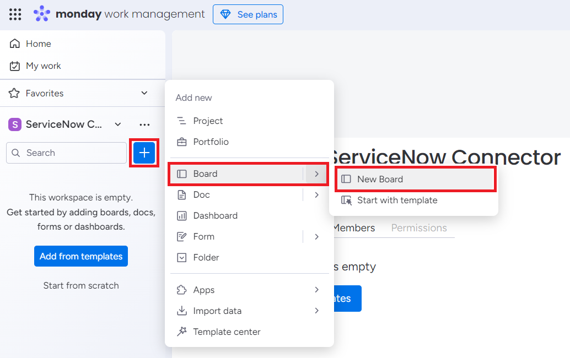The height and width of the screenshot is (358, 570).
Task: Click Start from scratch link
Action: tap(81, 285)
